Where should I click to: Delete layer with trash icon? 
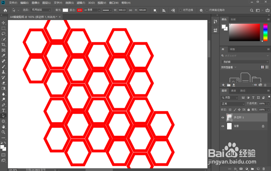[x=264, y=169]
